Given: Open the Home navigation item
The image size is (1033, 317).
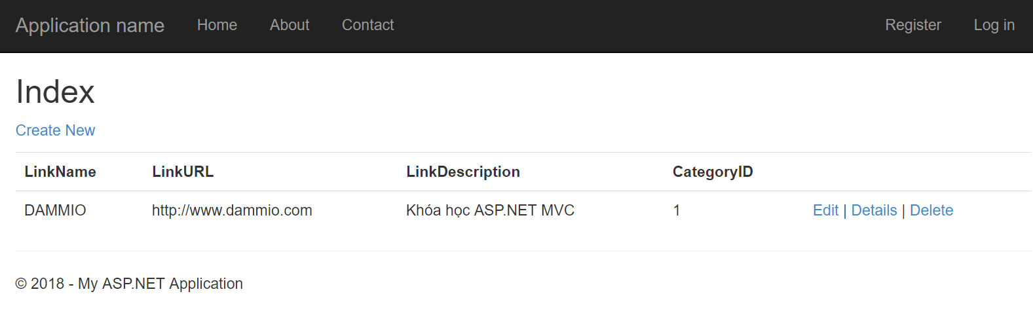Looking at the screenshot, I should pyautogui.click(x=217, y=25).
